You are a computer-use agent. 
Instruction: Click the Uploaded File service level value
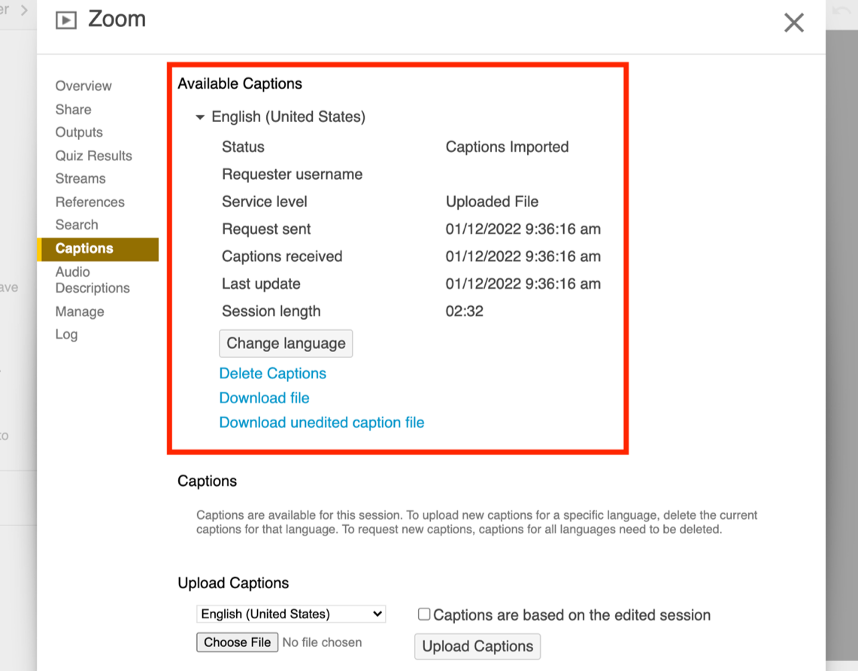click(492, 202)
